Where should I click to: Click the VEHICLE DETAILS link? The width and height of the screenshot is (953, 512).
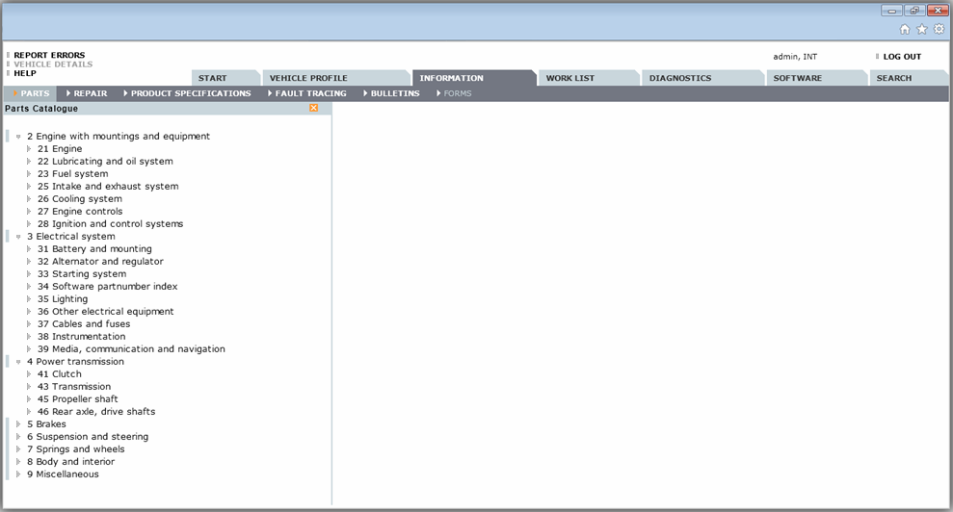point(54,64)
